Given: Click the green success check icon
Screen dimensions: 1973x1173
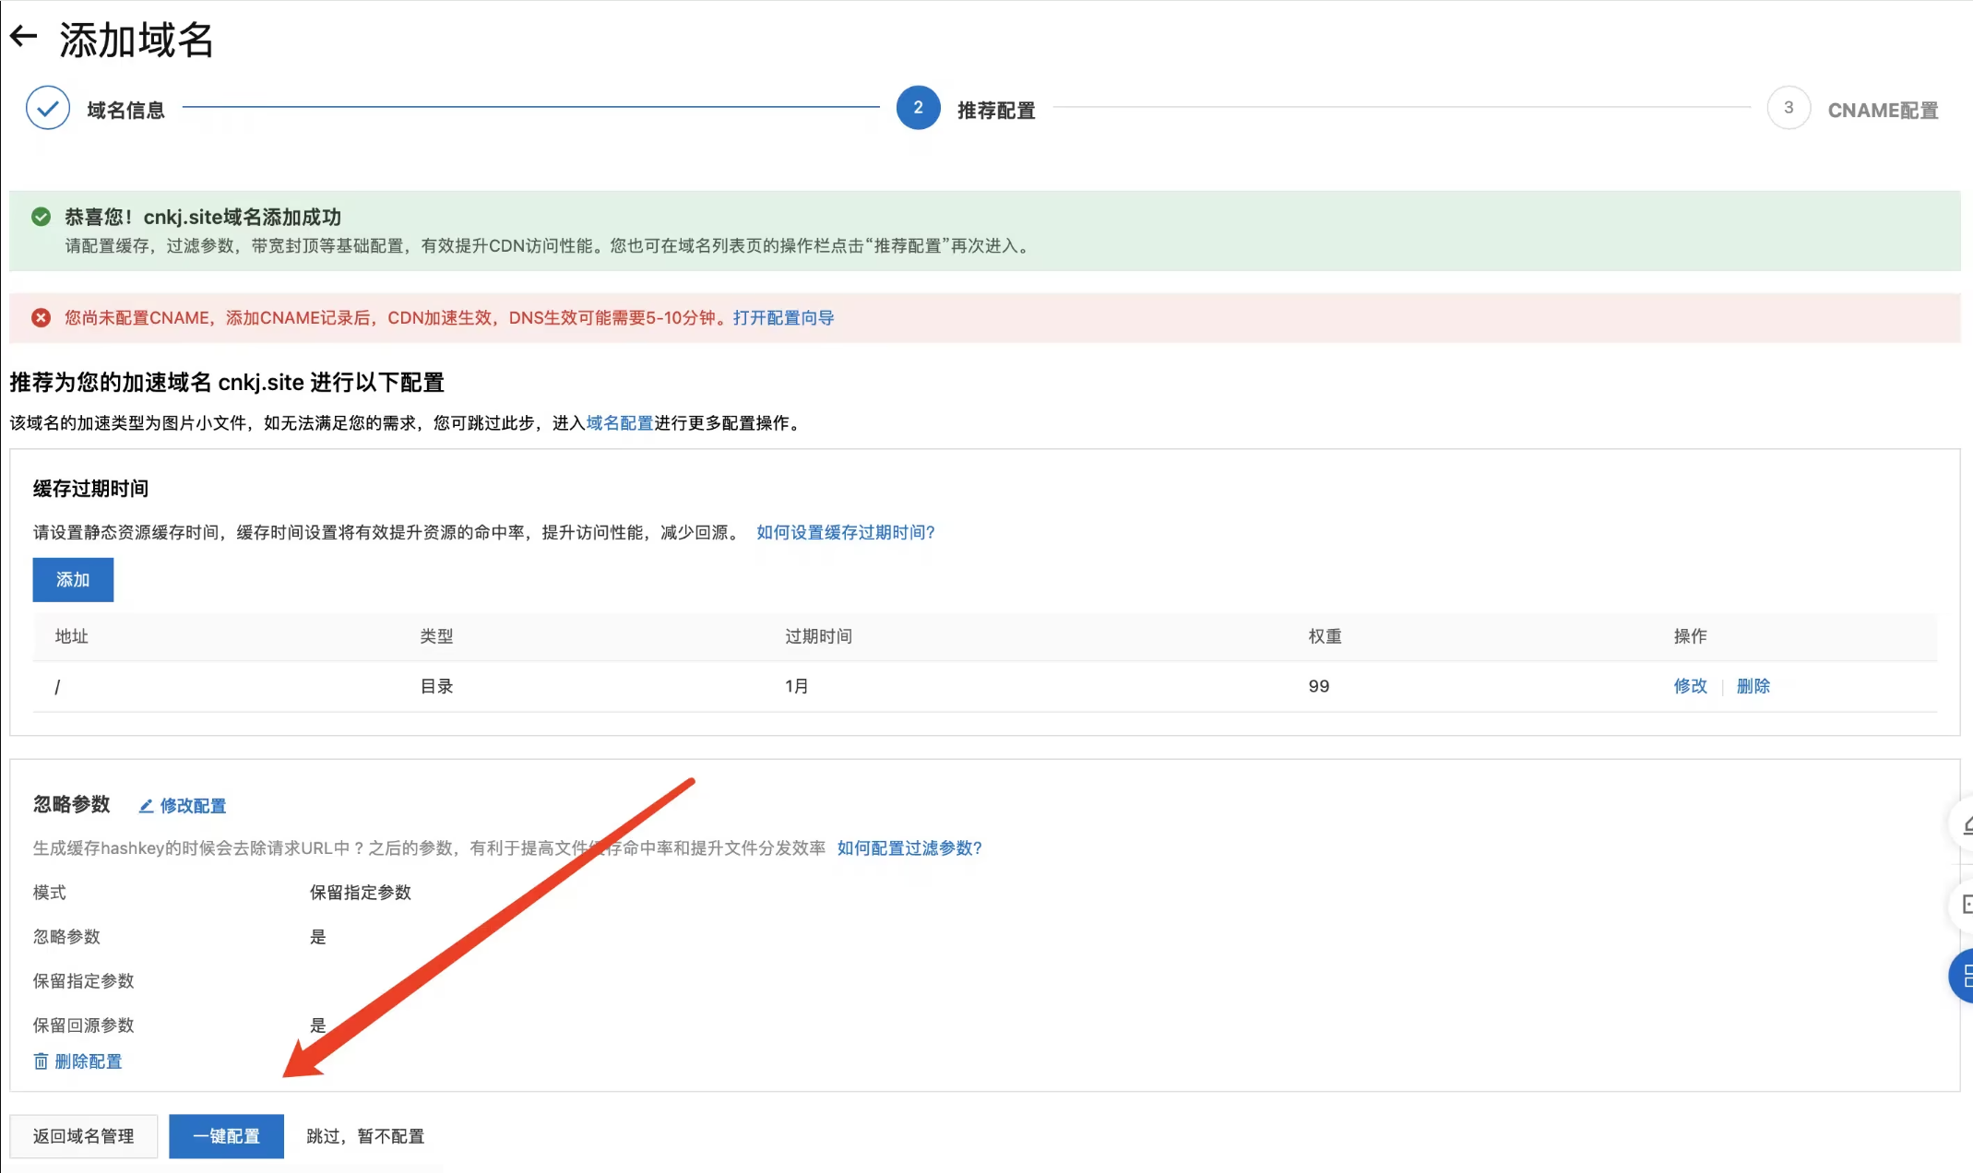Looking at the screenshot, I should pyautogui.click(x=41, y=217).
